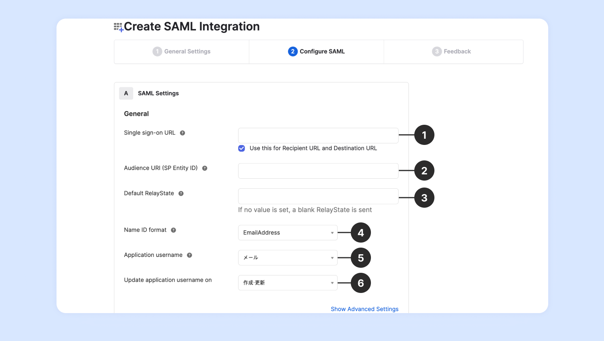Uncheck Use this for Recipient URL checkbox
This screenshot has width=604, height=341.
coord(242,148)
